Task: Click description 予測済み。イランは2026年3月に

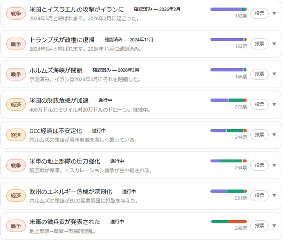Action: [x=85, y=79]
